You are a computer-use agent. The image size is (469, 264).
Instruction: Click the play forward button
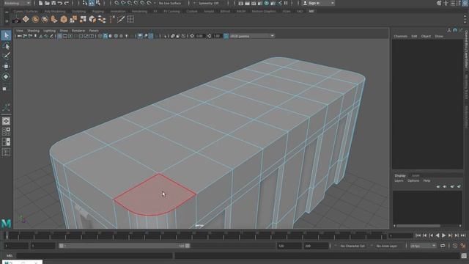[443, 235]
